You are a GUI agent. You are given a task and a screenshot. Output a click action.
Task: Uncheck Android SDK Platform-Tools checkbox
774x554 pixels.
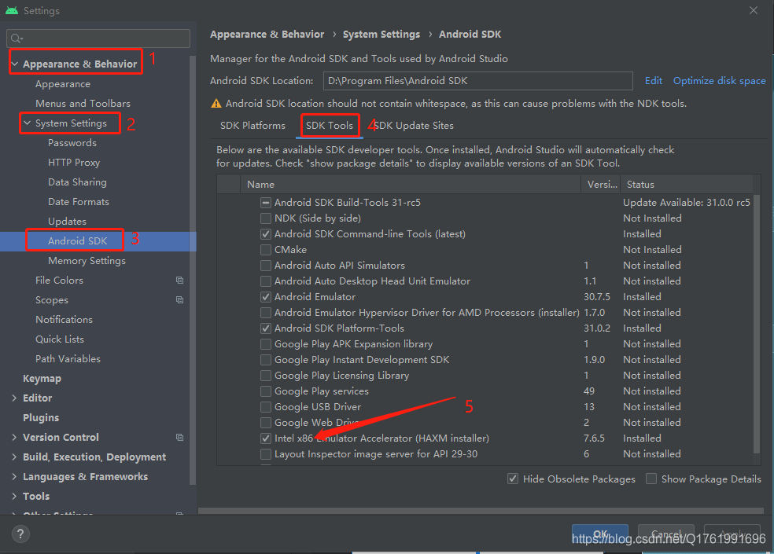click(x=266, y=328)
